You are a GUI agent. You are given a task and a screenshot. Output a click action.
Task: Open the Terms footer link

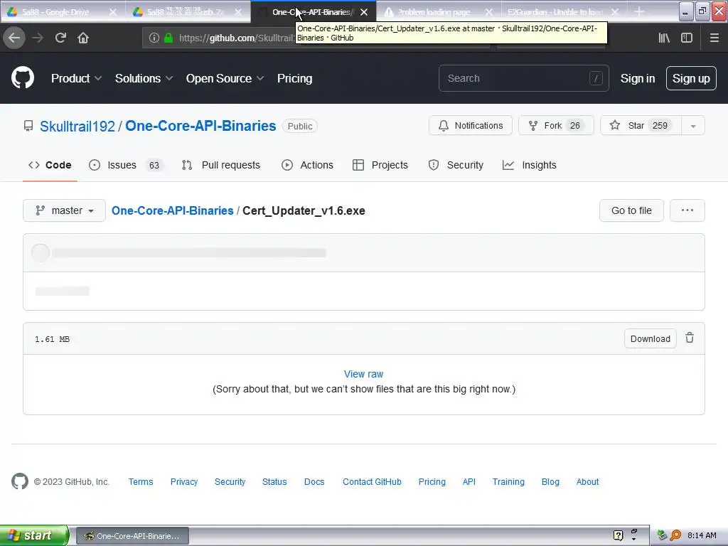coord(141,481)
